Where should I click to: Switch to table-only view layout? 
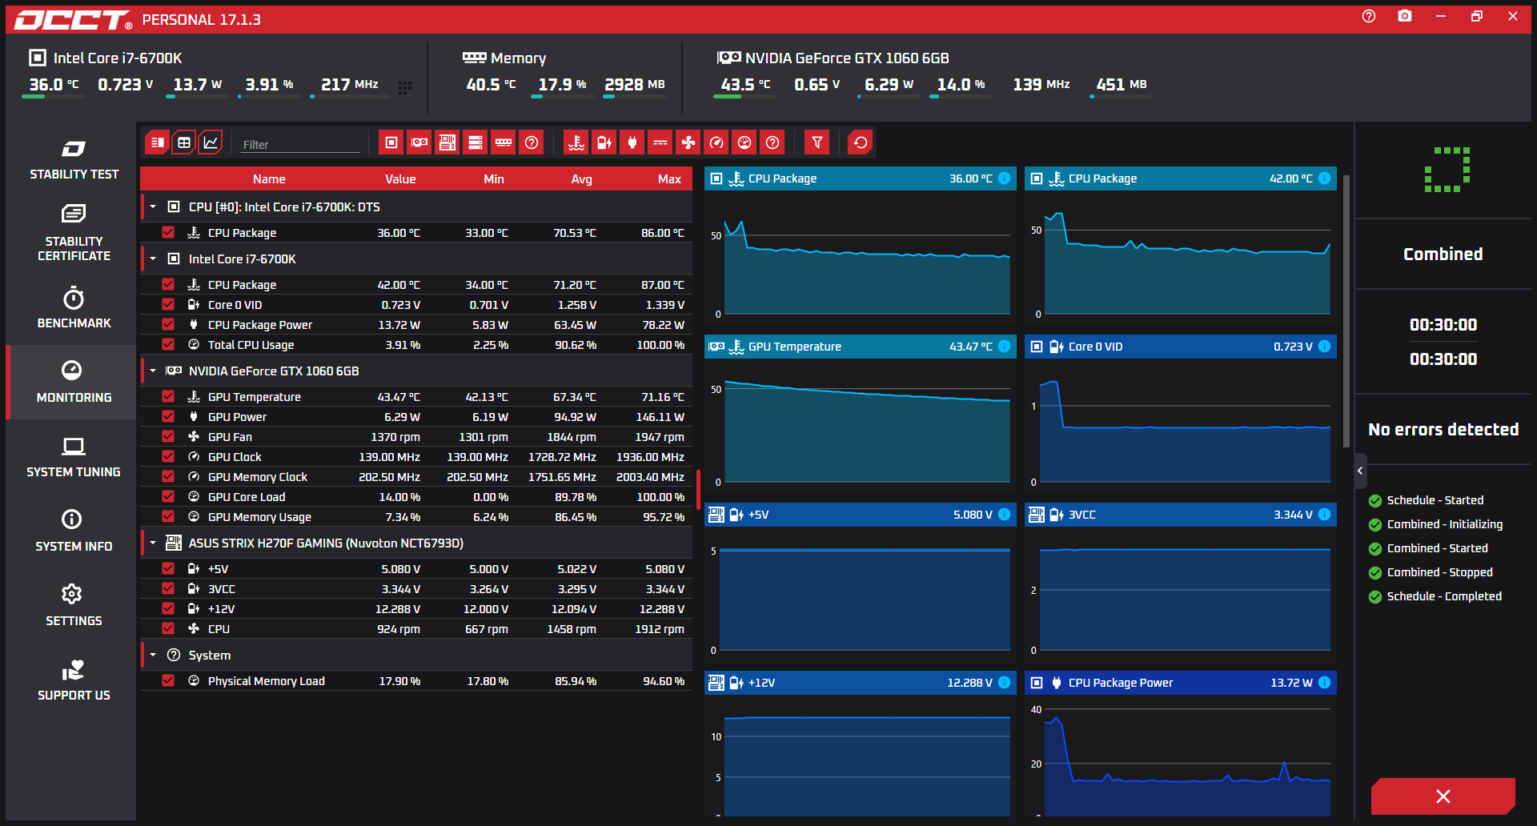pyautogui.click(x=184, y=142)
